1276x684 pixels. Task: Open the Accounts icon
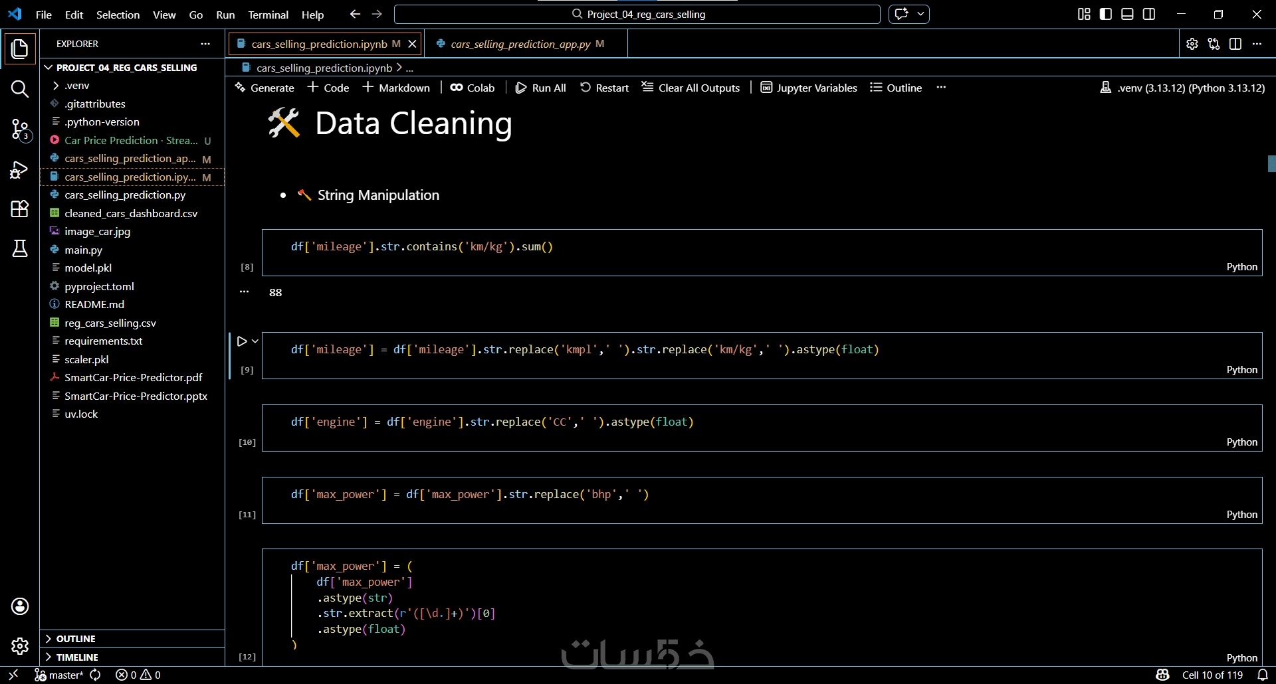(x=20, y=606)
